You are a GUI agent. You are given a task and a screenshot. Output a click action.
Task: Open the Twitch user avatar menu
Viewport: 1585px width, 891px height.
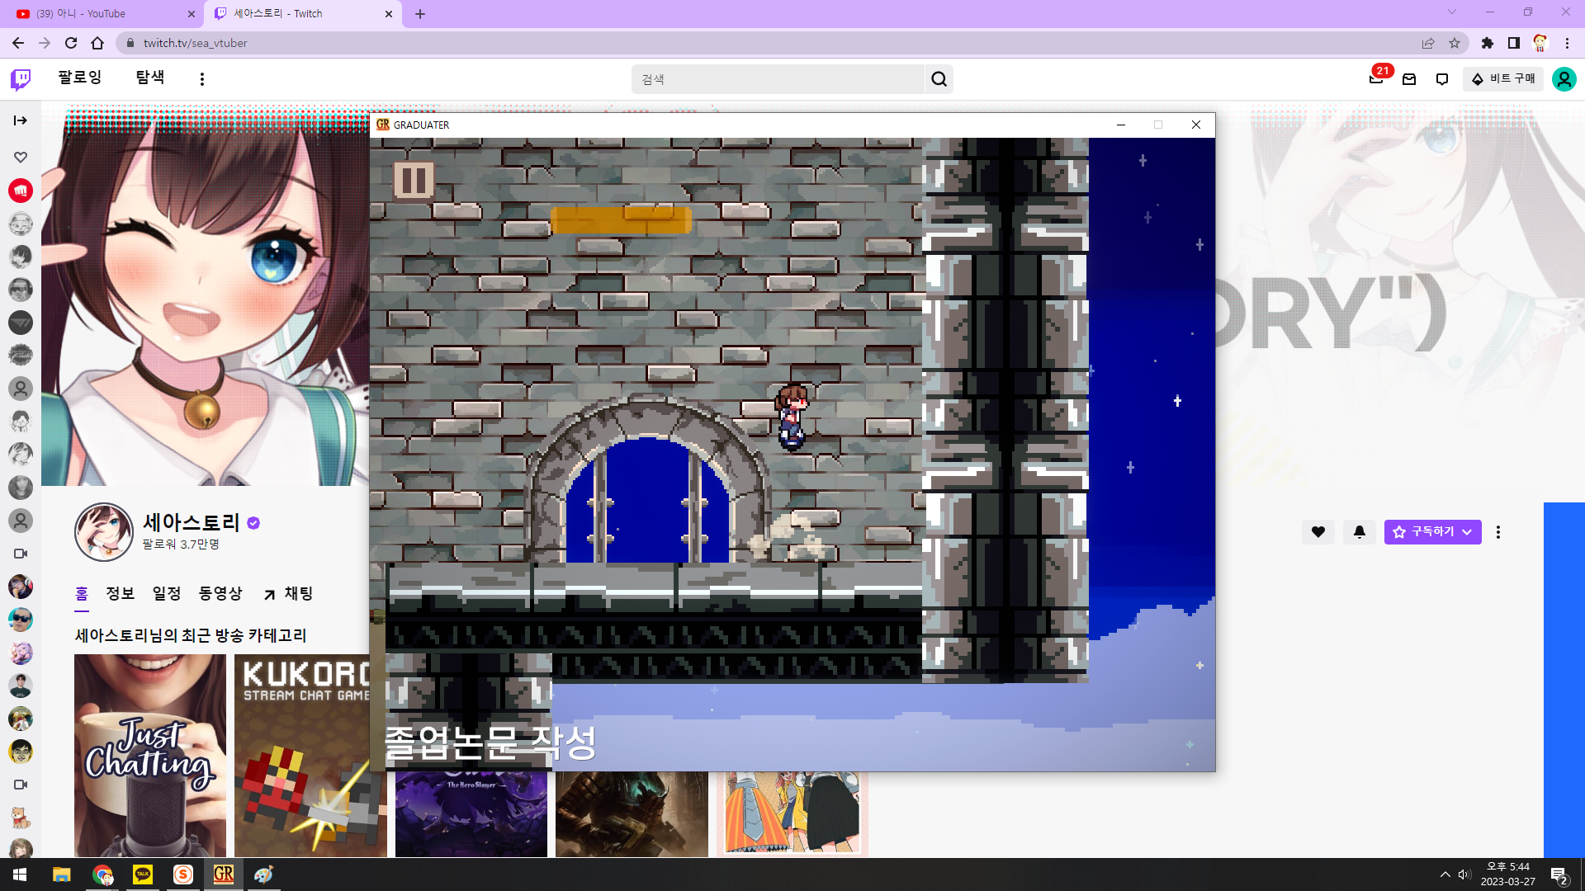point(1564,79)
